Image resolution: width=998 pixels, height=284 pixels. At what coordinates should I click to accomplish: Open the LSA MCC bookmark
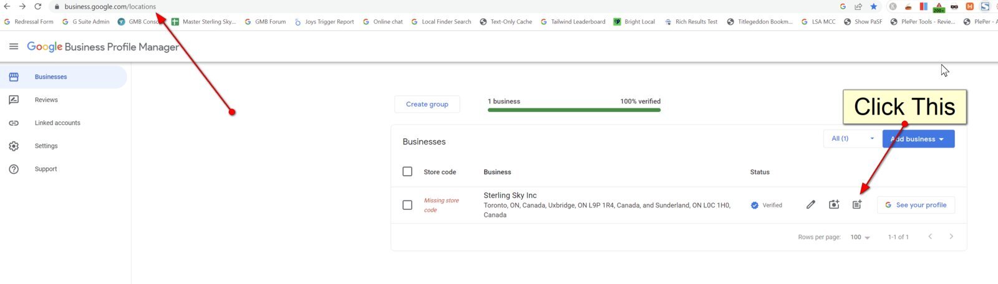tap(818, 22)
